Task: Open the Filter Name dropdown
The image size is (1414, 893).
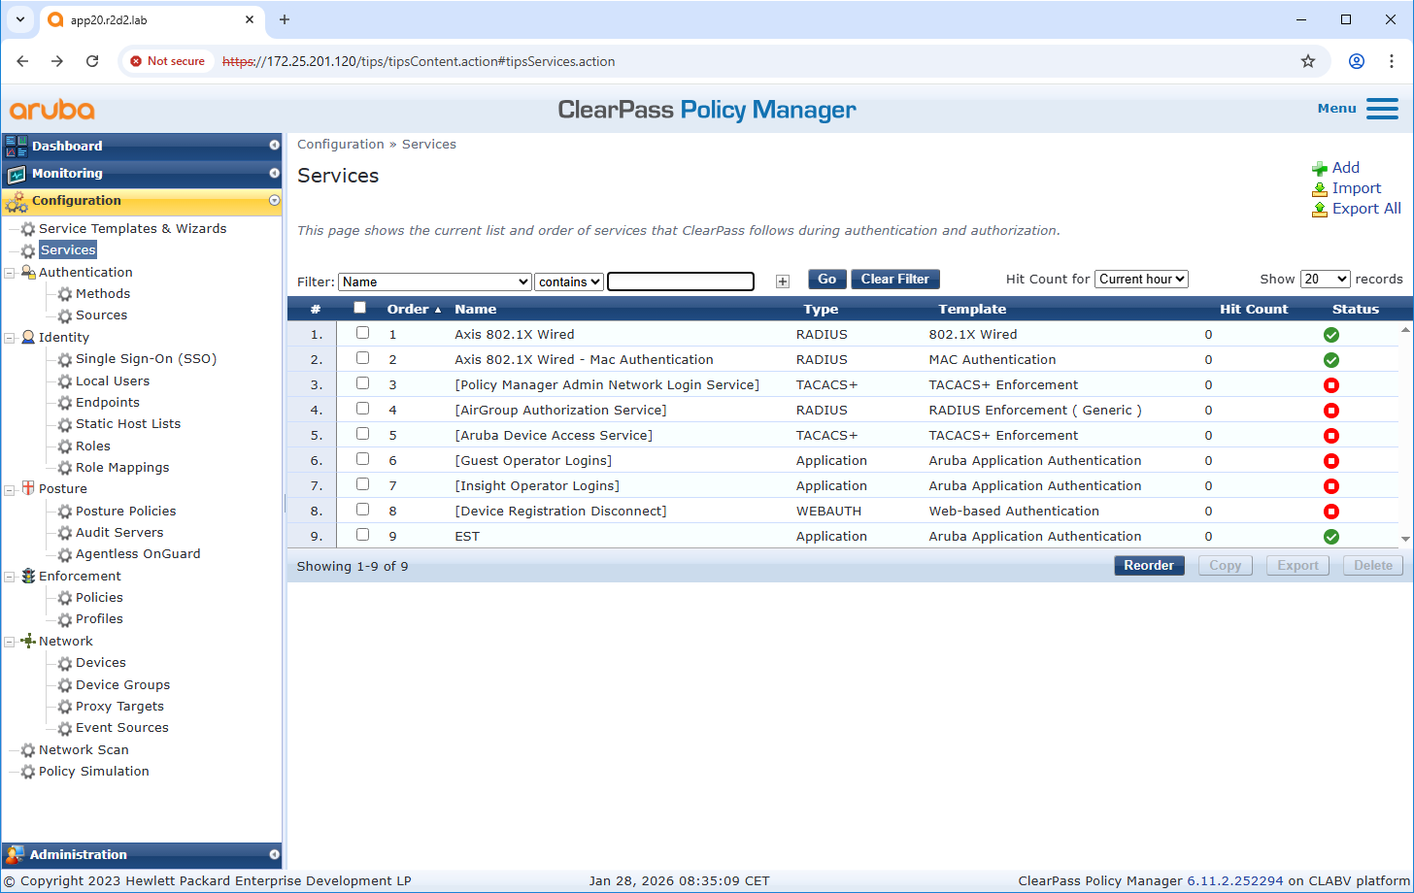Action: (x=434, y=281)
